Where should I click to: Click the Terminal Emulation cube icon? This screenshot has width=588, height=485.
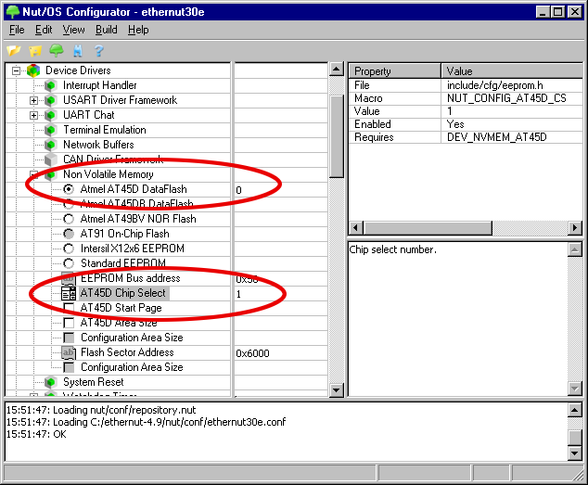click(x=51, y=130)
